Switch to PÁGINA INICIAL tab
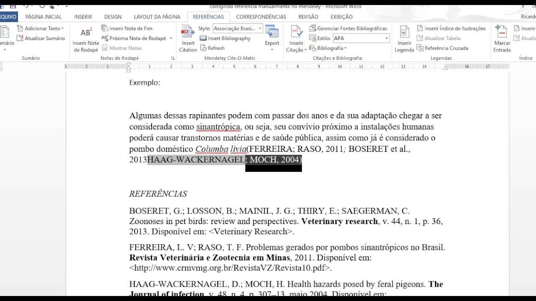 [44, 17]
